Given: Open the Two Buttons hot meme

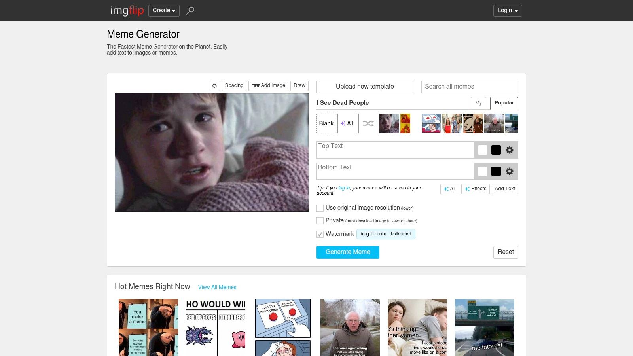Looking at the screenshot, I should (x=283, y=328).
